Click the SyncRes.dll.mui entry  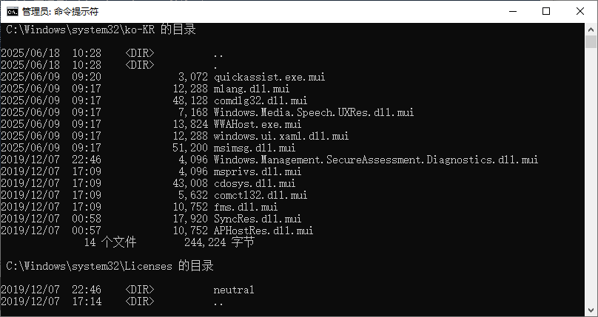[257, 219]
